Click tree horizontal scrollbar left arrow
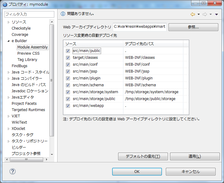 [x=7, y=159]
